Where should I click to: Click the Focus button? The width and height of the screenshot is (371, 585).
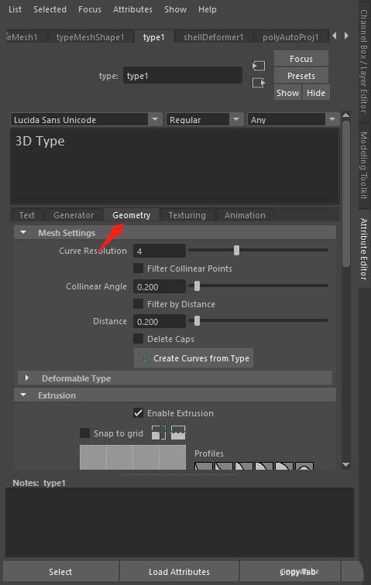(301, 59)
